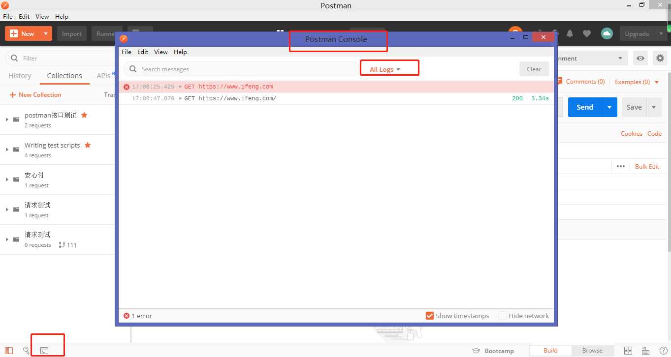671x357 pixels.
Task: Expand the GET https://www.ifeng.com/ 200 log
Action: 181,98
